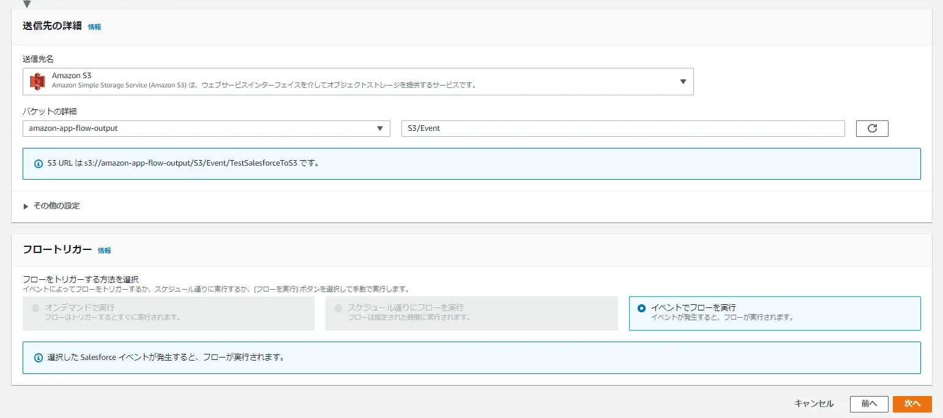This screenshot has width=943, height=418.
Task: Click the info icon in S3 URL notice
Action: (x=39, y=164)
